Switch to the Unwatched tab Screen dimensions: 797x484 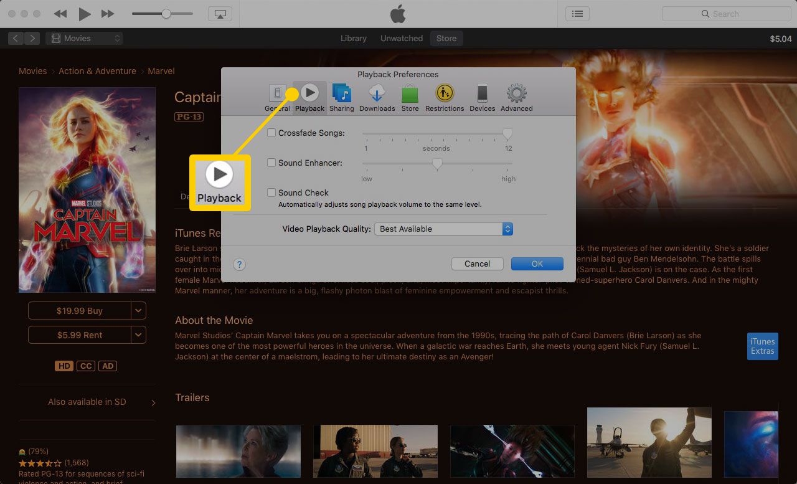coord(402,39)
